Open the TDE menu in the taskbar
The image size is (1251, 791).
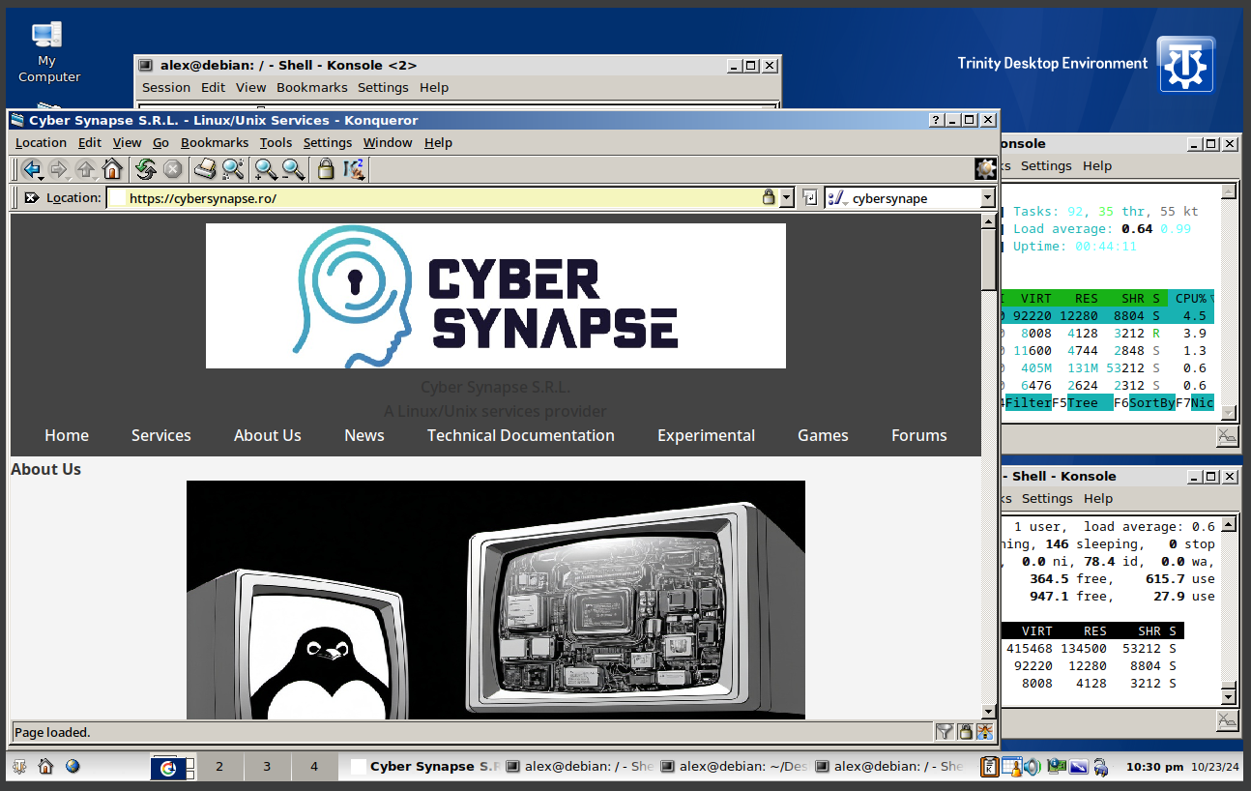point(18,767)
